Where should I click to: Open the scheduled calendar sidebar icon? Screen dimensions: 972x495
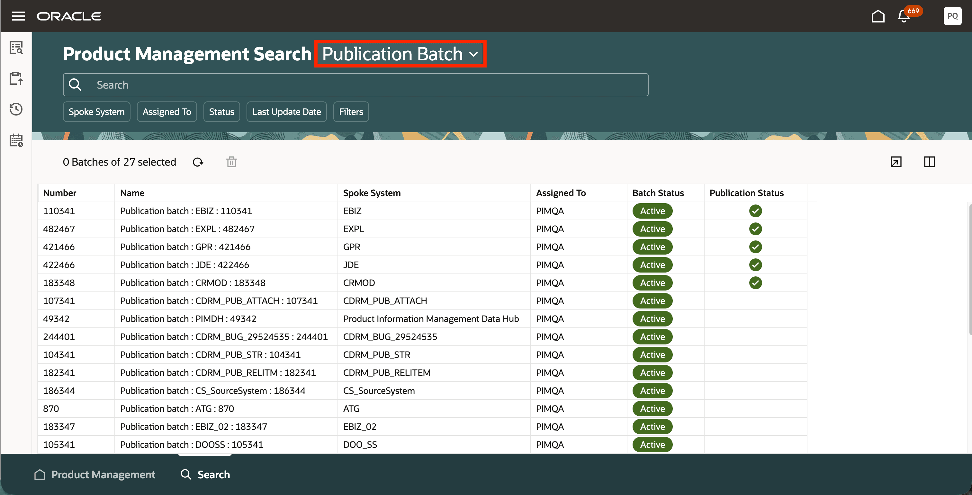pos(16,140)
